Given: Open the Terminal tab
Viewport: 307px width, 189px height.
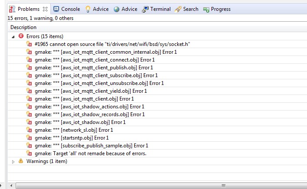Looking at the screenshot, I should [x=160, y=9].
